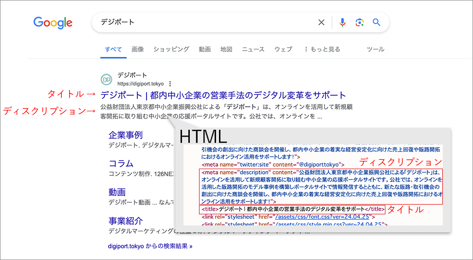
Task: Switch to the 画像 tab
Action: (x=138, y=49)
